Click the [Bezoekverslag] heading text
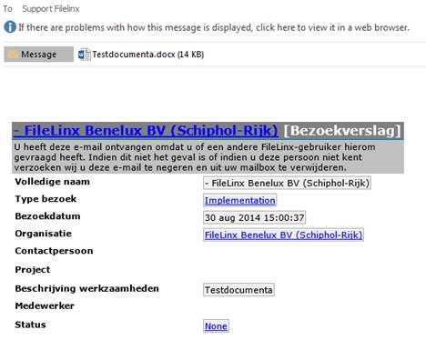Image resolution: width=426 pixels, height=360 pixels. [342, 131]
